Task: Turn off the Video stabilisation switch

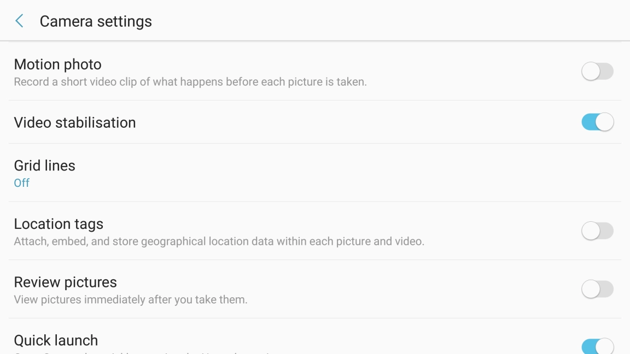Action: (597, 122)
